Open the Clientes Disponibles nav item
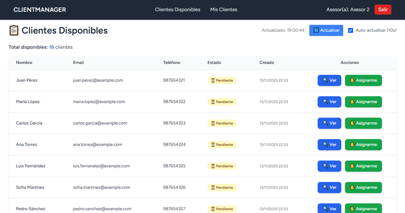Image resolution: width=405 pixels, height=213 pixels. (177, 10)
